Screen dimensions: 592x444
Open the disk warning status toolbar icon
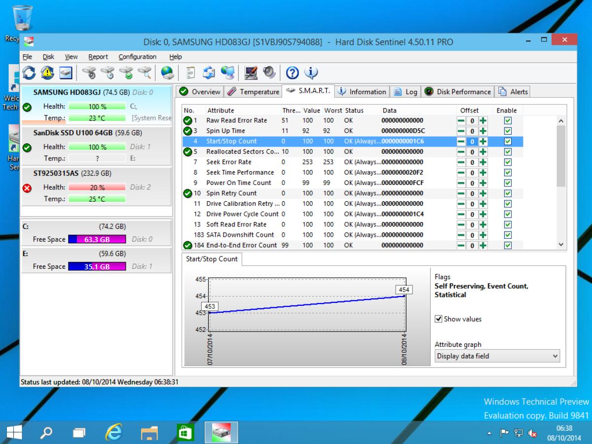coord(47,73)
